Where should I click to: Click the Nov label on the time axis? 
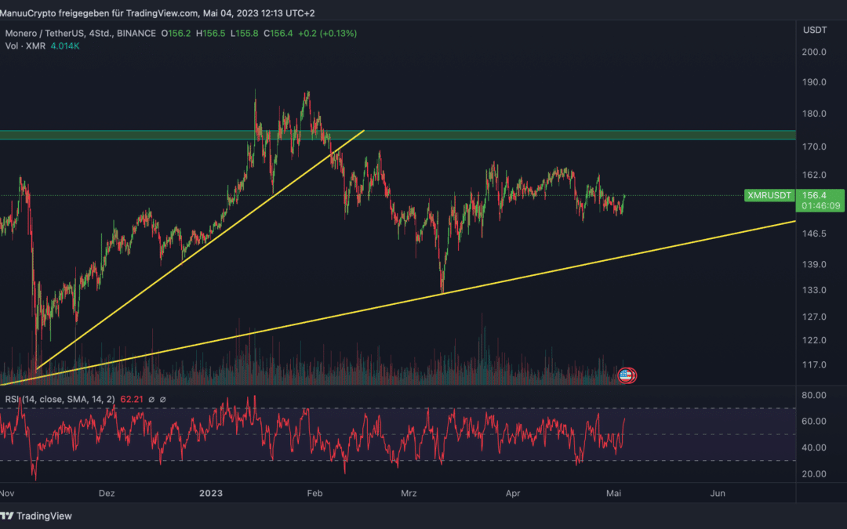click(7, 494)
